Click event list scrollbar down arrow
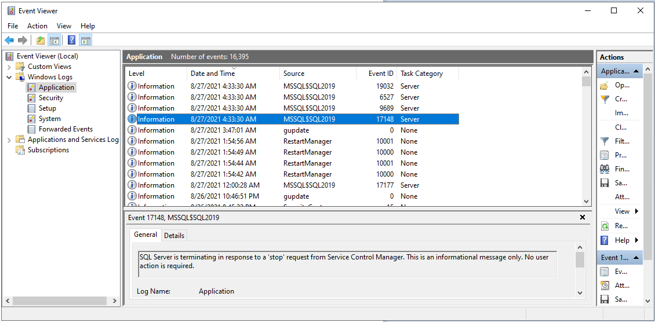 point(587,201)
